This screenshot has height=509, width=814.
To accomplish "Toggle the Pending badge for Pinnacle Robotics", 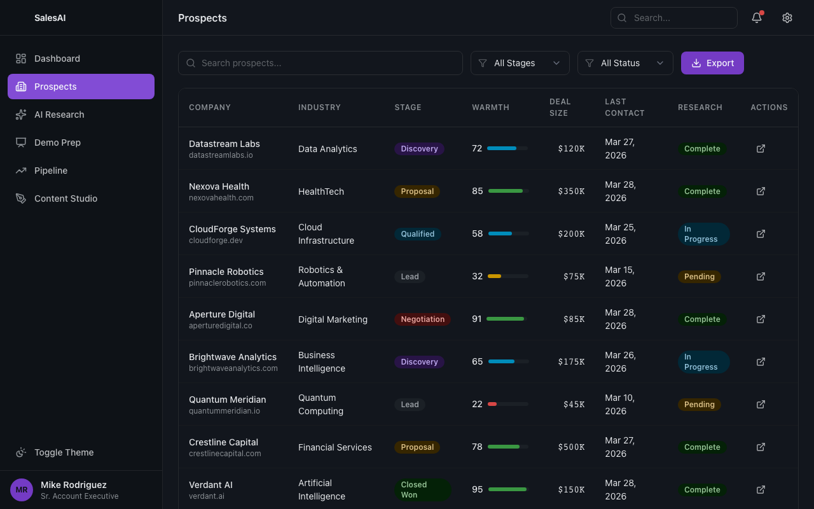I will tap(699, 276).
